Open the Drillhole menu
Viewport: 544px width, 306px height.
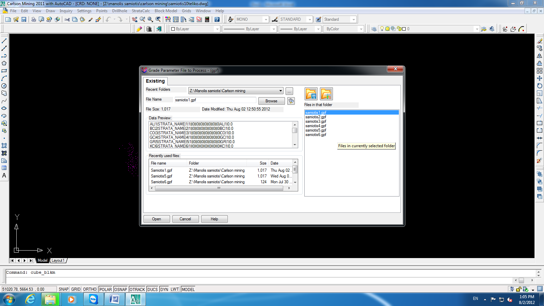(120, 11)
